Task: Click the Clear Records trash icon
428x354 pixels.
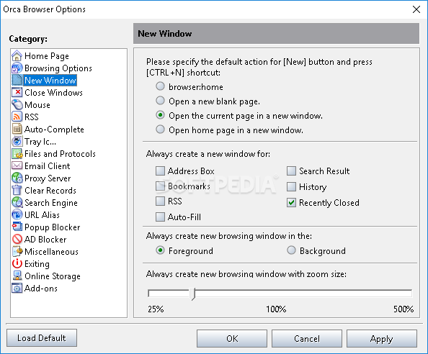Action: click(x=17, y=190)
